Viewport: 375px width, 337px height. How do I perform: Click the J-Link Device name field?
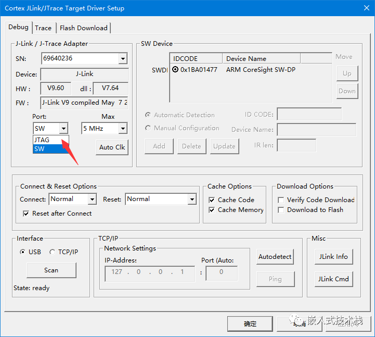coord(84,74)
